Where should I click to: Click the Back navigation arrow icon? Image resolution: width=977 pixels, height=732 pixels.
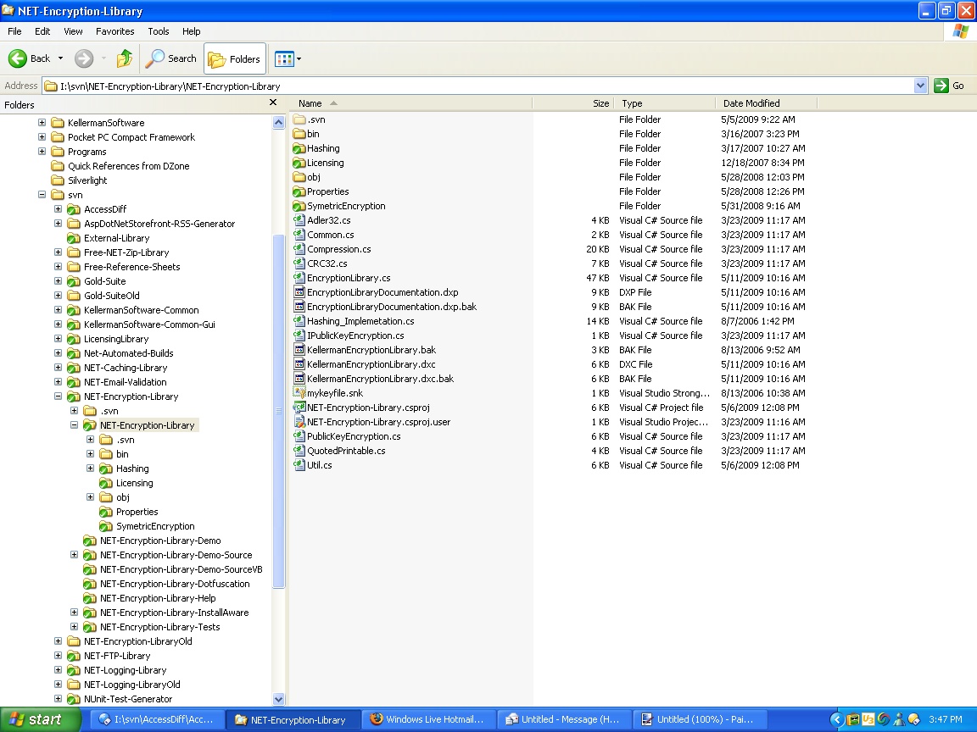[18, 58]
